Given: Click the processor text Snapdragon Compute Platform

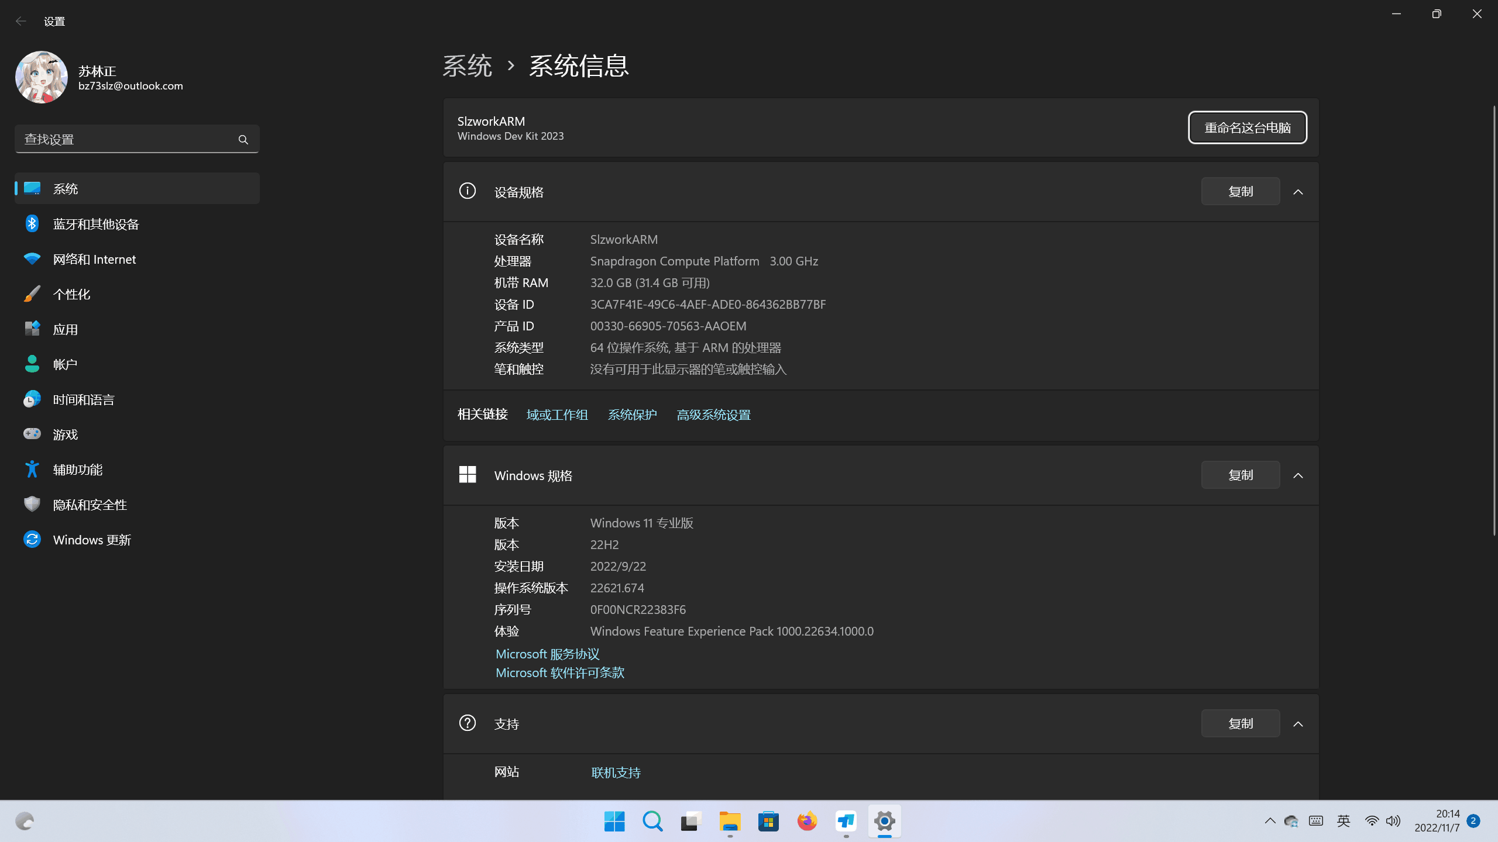Looking at the screenshot, I should 675,261.
